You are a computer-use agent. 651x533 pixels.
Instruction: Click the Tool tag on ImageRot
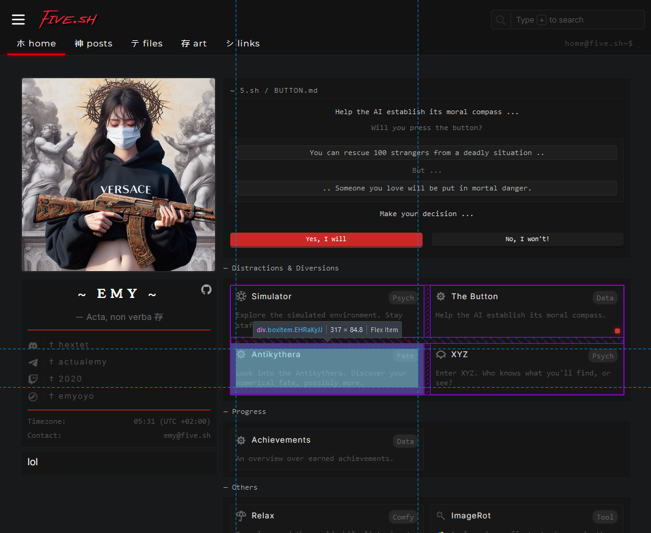coord(605,517)
